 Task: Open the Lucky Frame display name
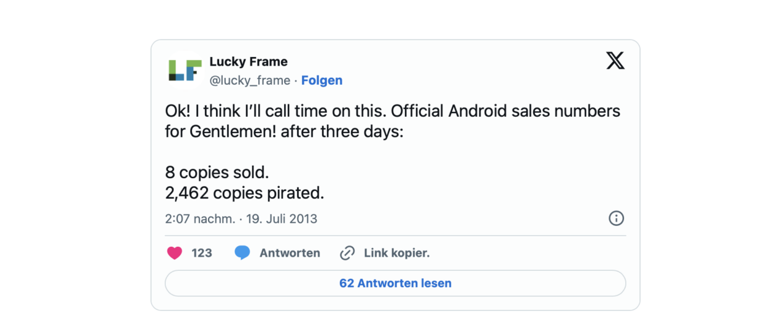(x=248, y=62)
